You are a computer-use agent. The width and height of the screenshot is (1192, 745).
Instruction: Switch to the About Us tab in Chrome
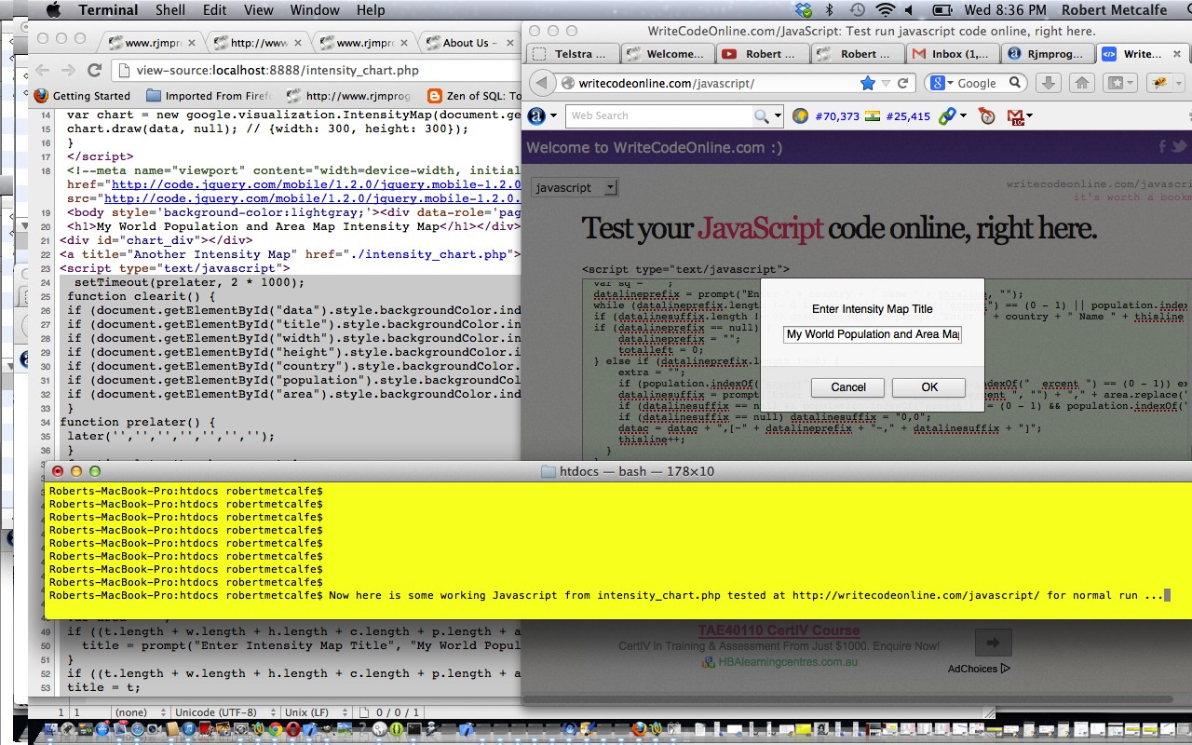469,43
